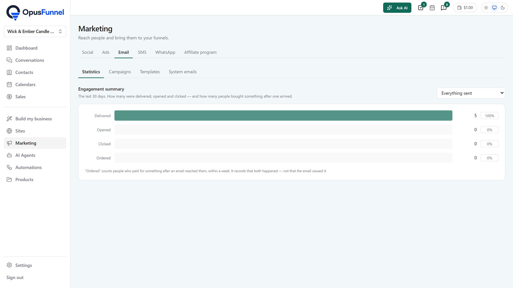
Task: Click the Sign out link
Action: click(15, 277)
